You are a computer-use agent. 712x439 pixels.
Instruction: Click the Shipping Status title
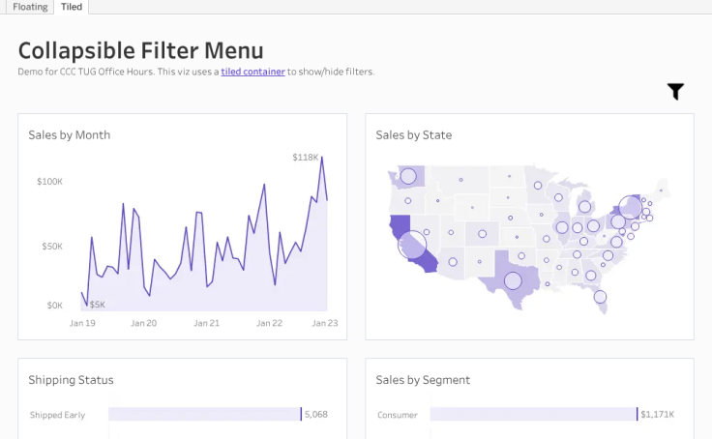point(71,380)
